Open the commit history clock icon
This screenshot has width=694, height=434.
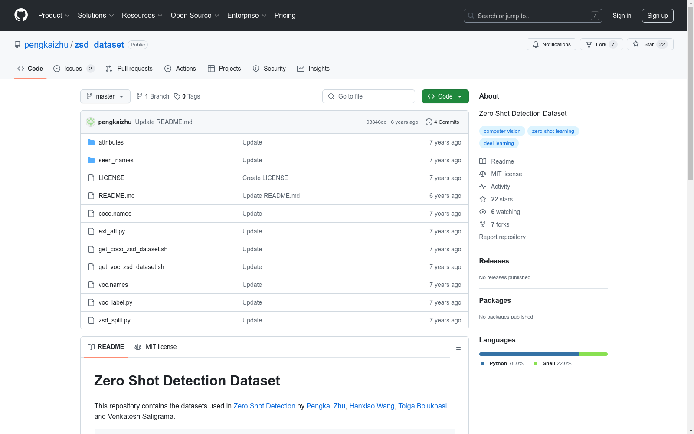(x=429, y=122)
